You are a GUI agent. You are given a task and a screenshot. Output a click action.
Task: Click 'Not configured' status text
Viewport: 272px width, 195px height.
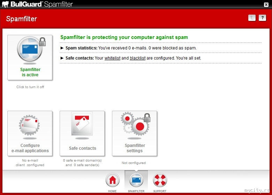pyautogui.click(x=134, y=163)
